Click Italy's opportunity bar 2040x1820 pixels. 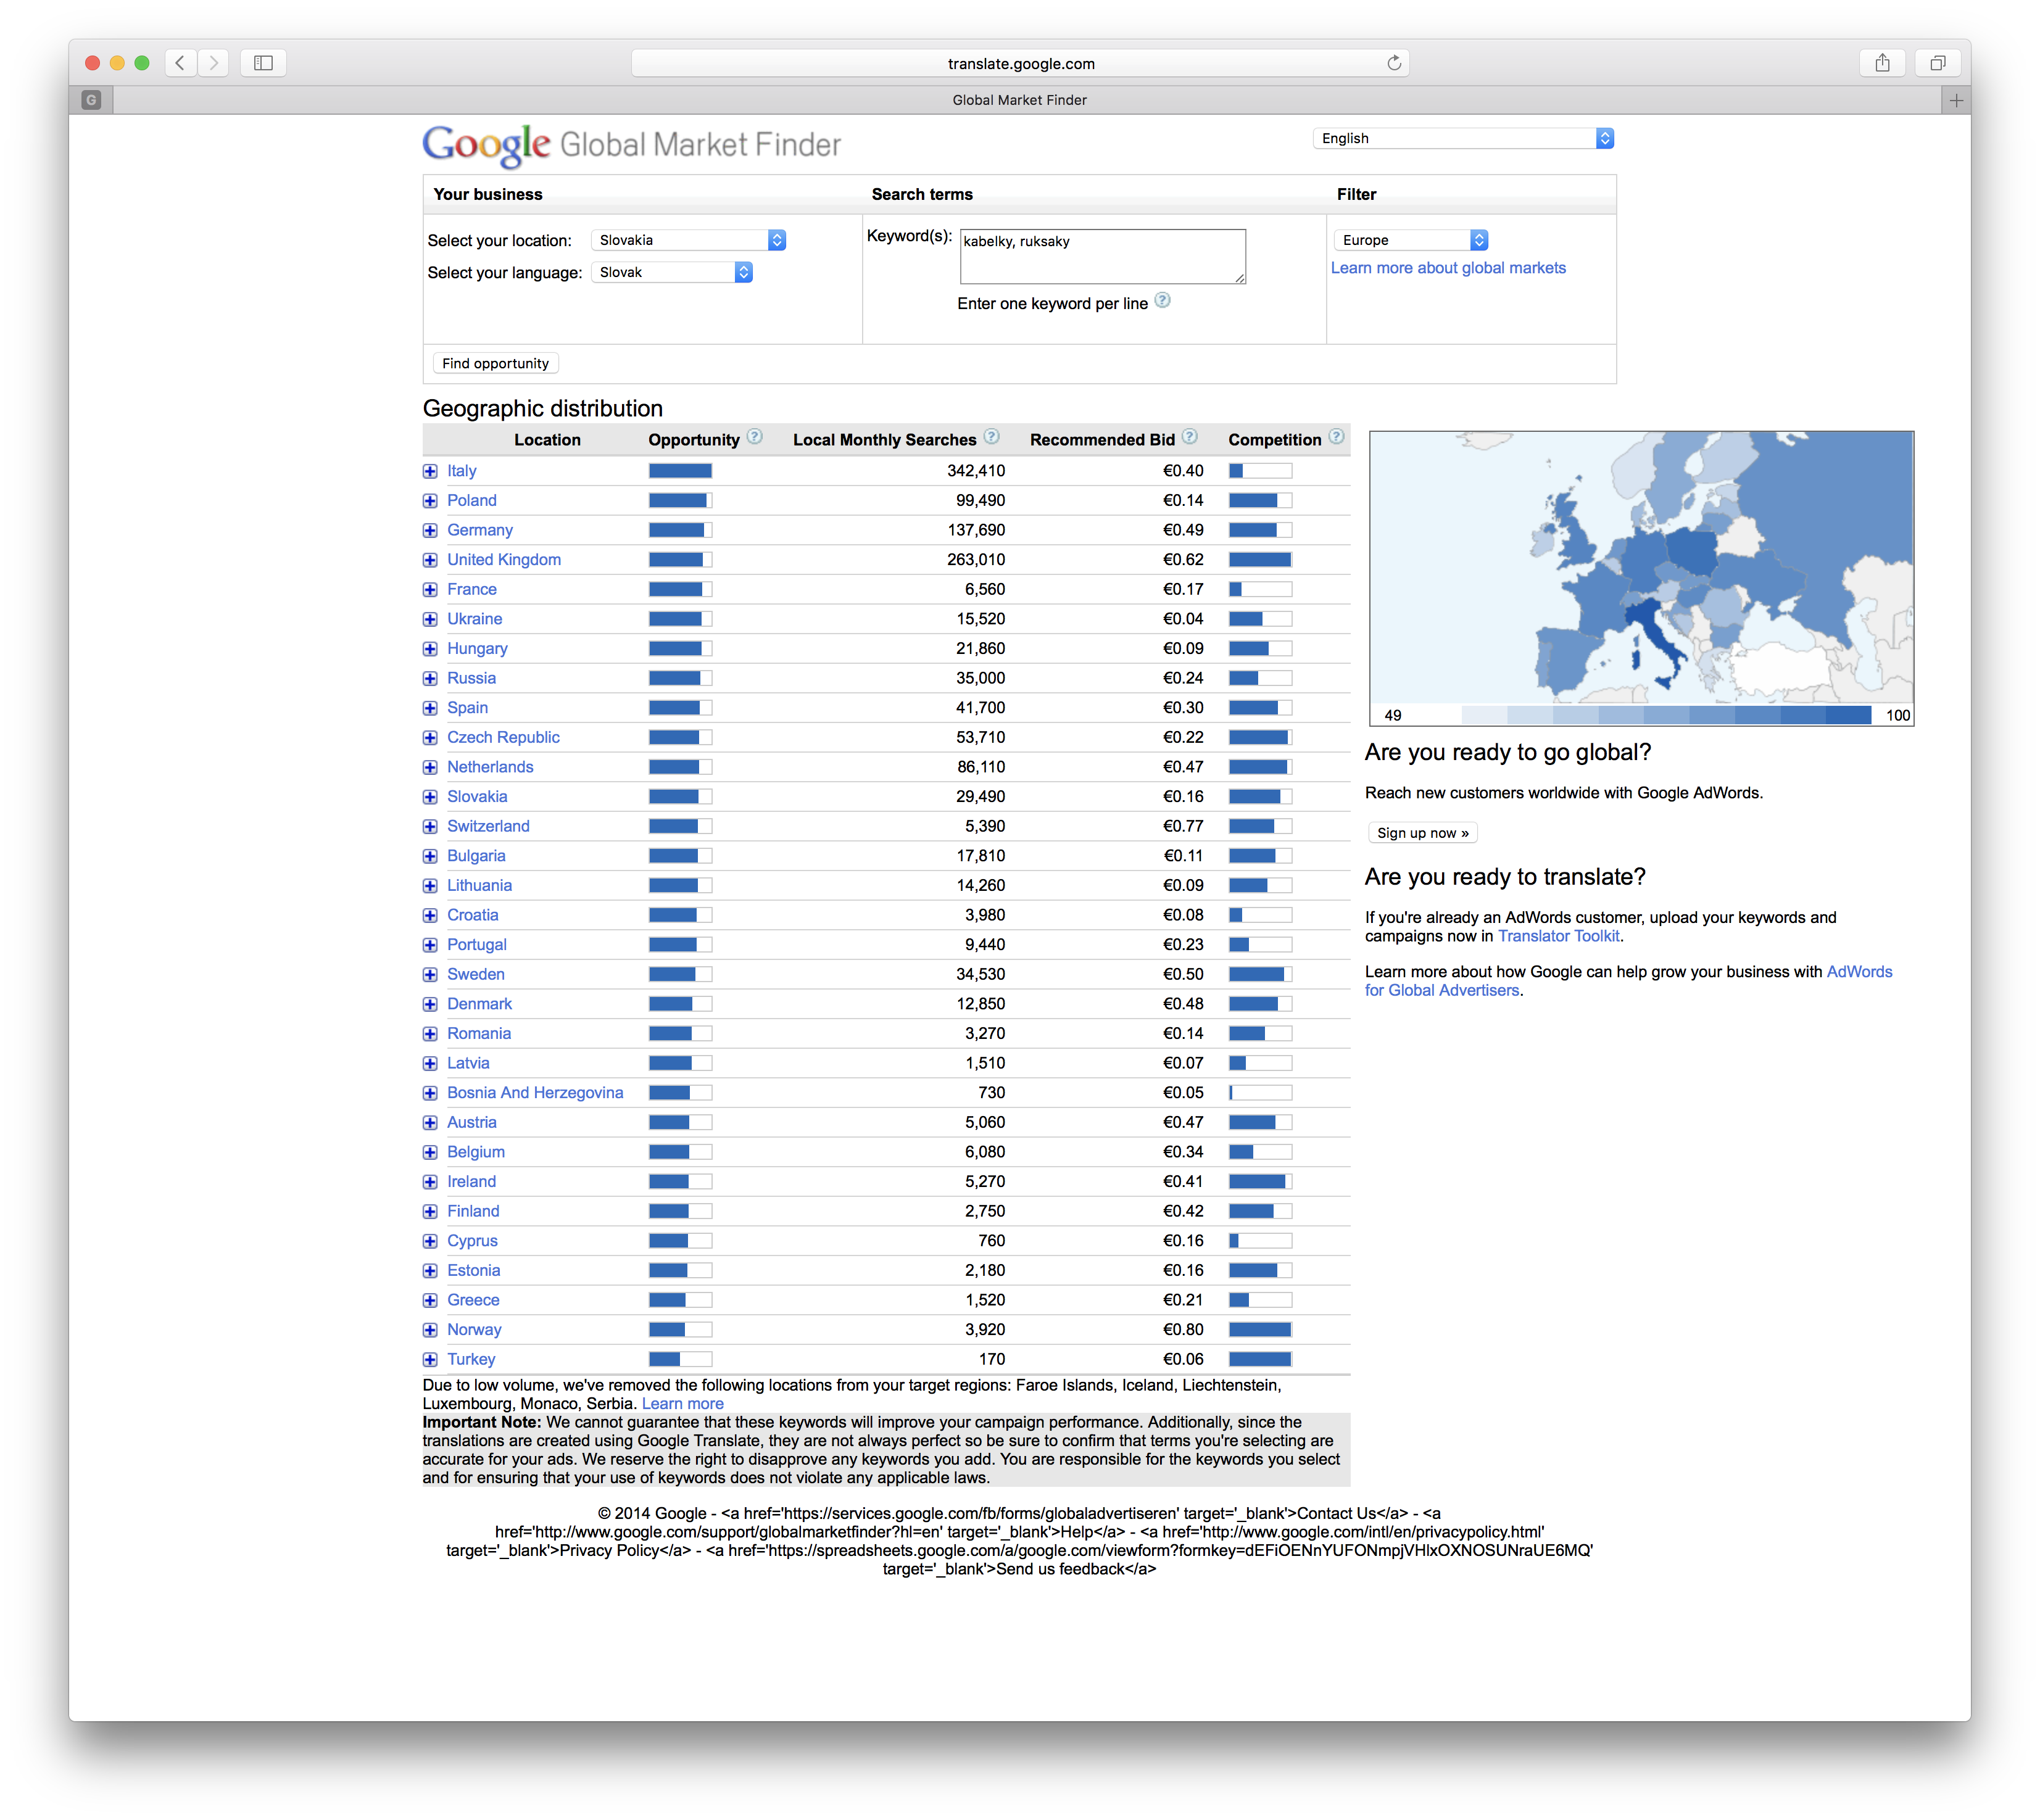tap(680, 471)
